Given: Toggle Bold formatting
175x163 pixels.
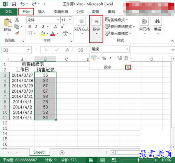Looking at the screenshot, I should click(x=30, y=27).
